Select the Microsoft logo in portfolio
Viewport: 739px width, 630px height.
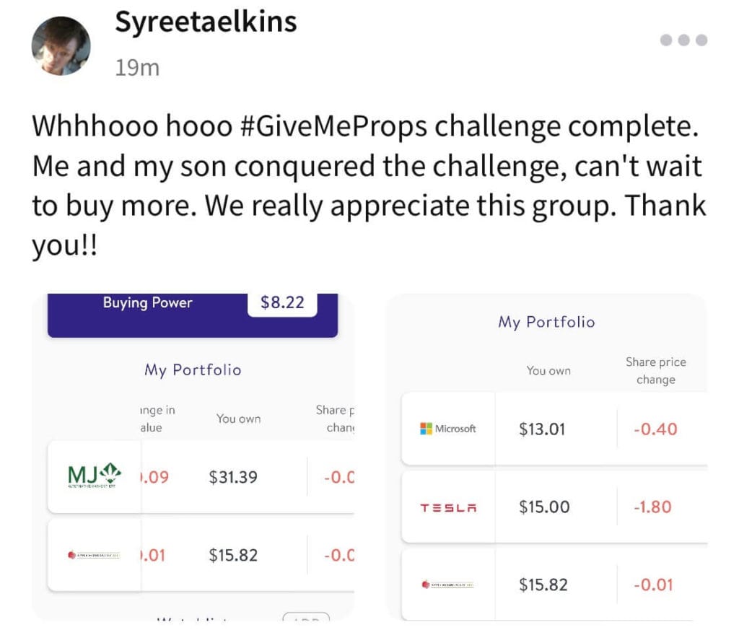click(x=447, y=429)
